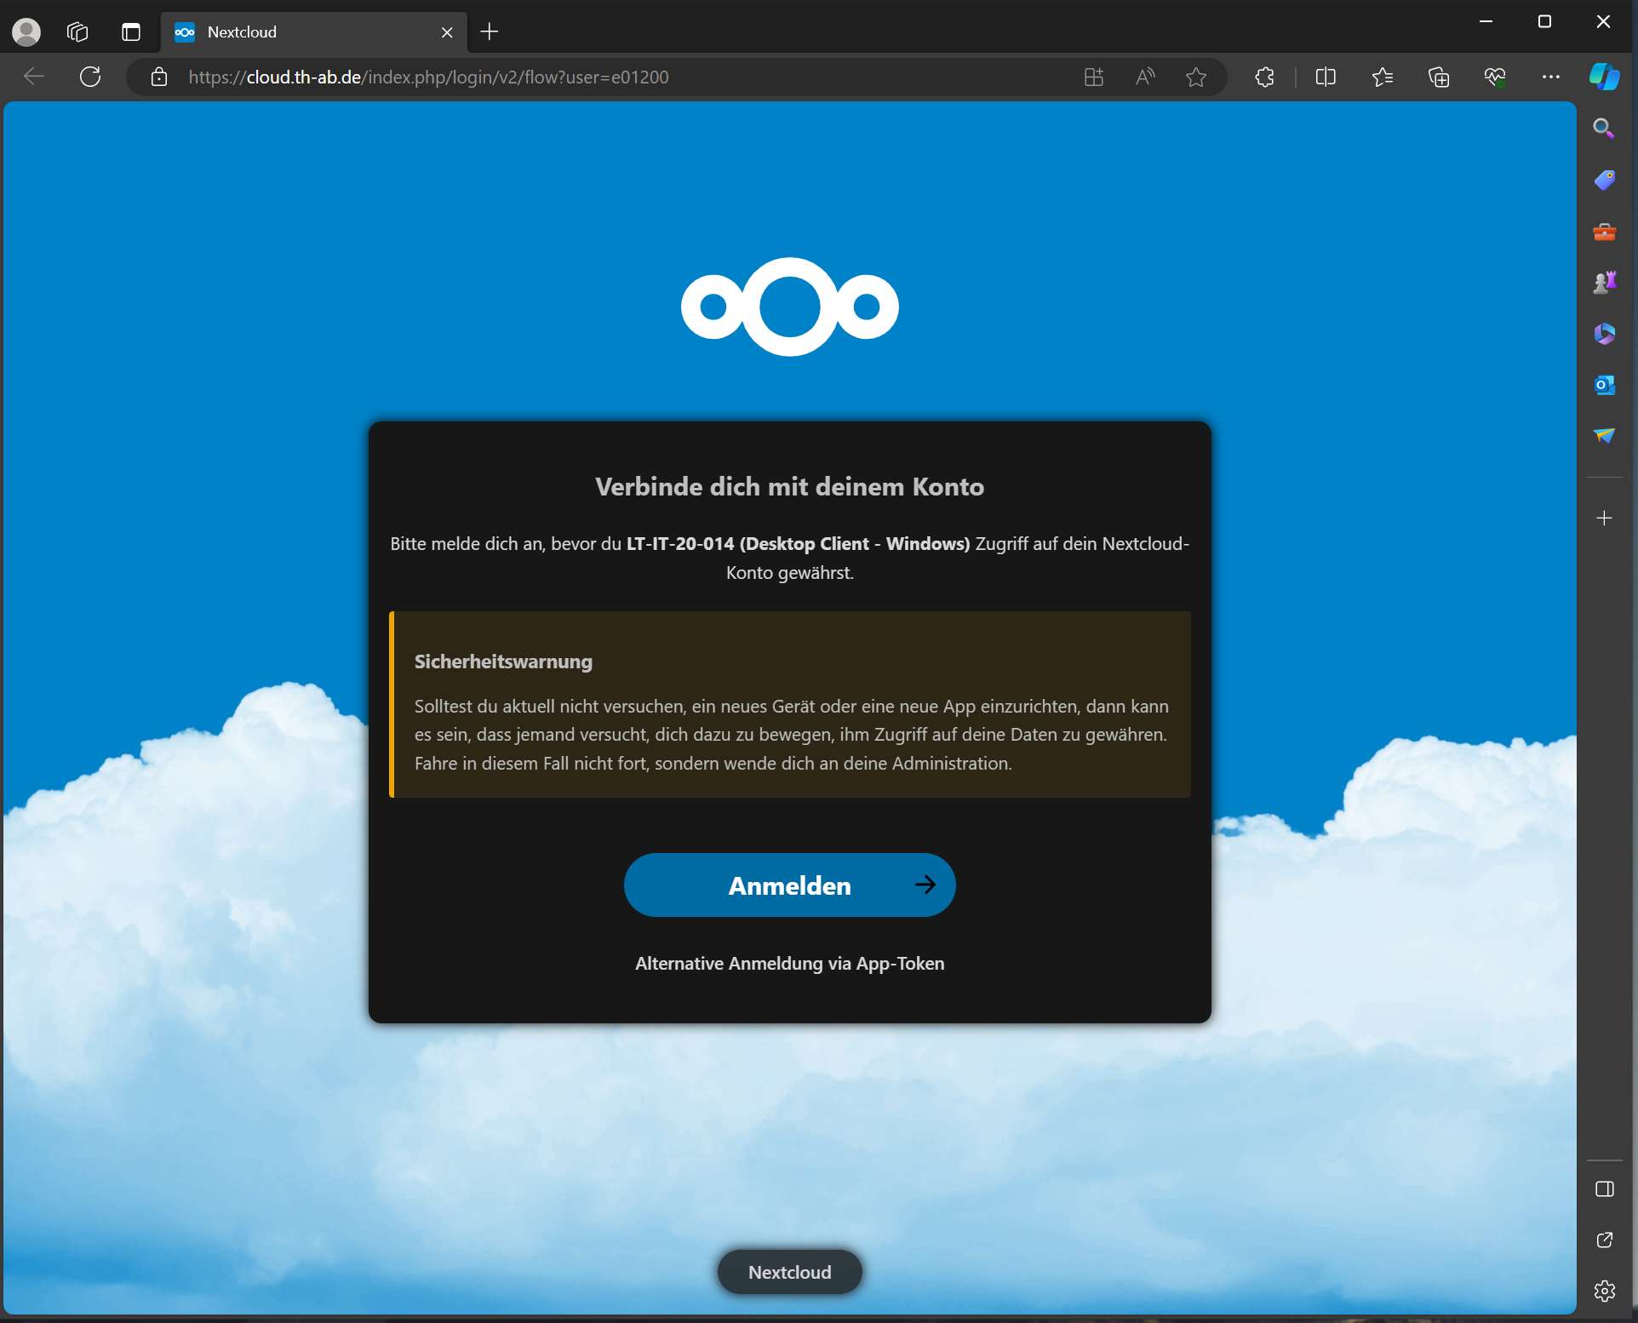This screenshot has width=1638, height=1323.
Task: Add this page to favorites star
Action: coord(1196,77)
